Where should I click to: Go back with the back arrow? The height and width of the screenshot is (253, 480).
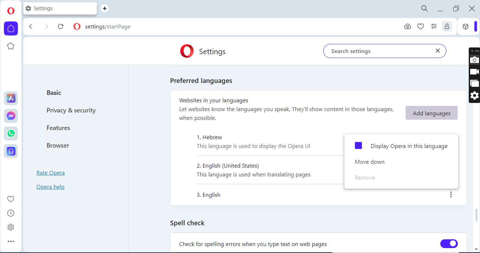31,26
